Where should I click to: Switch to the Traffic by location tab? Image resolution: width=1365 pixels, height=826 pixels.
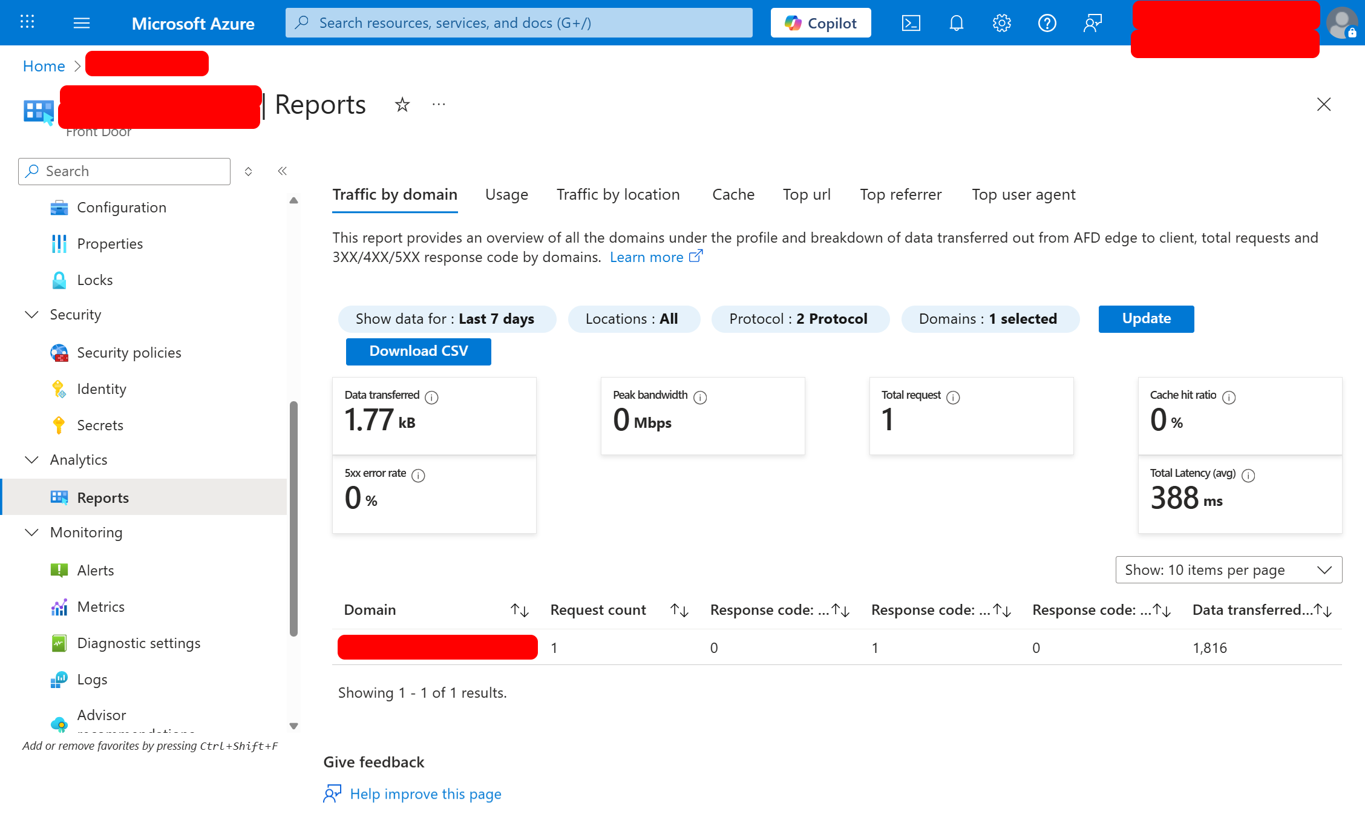tap(618, 194)
